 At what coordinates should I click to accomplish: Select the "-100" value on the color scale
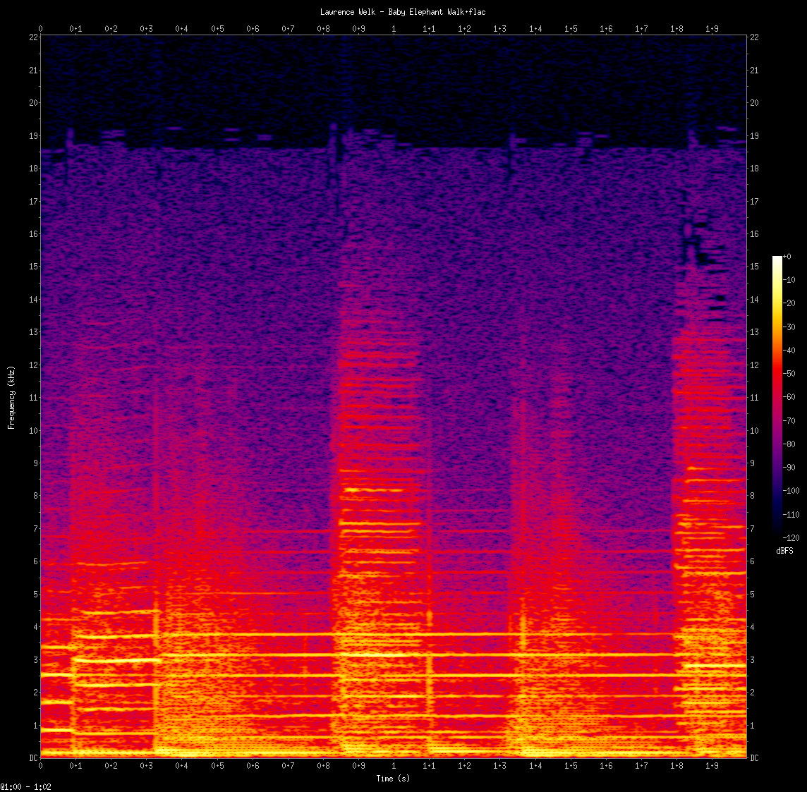click(x=791, y=491)
